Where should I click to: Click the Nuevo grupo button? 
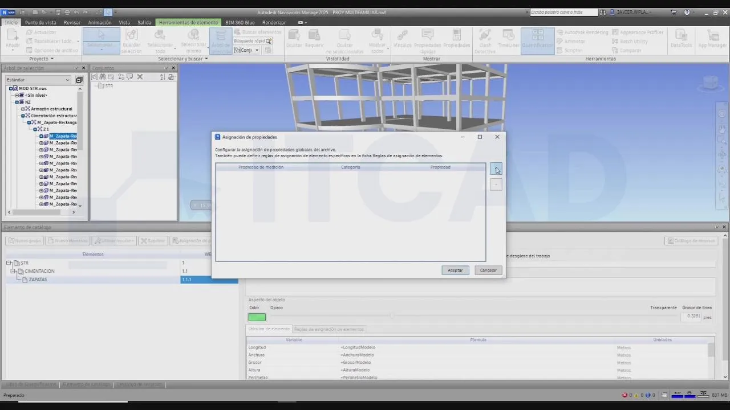(25, 241)
